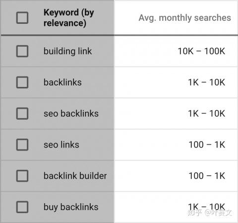Screen dimensions: 238x223
Task: Click backlink builder 100 – 1K value
Action: [207, 176]
